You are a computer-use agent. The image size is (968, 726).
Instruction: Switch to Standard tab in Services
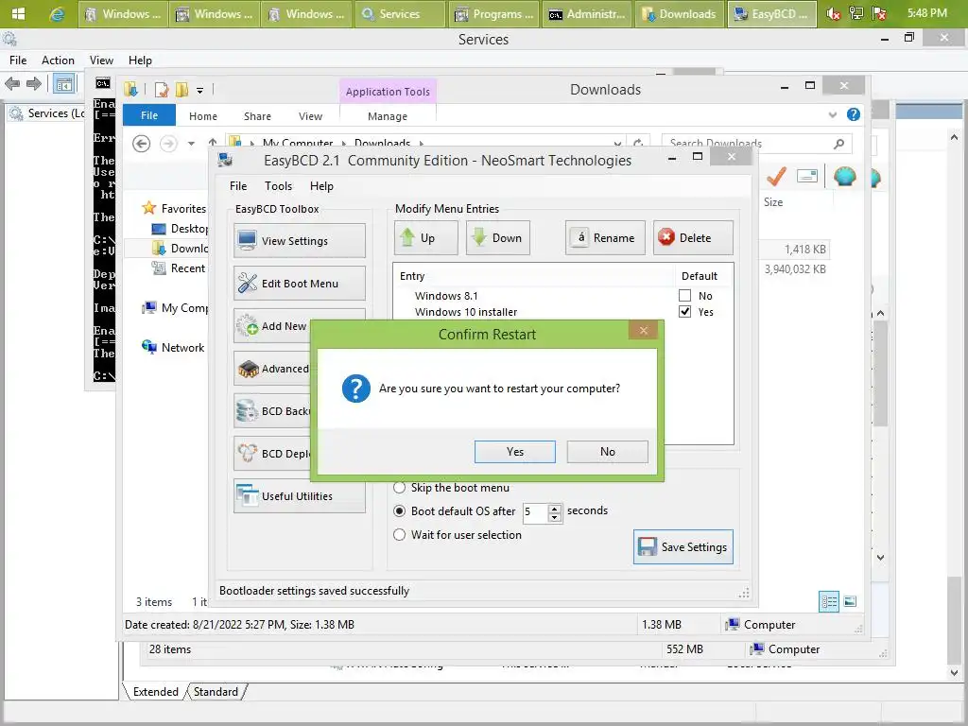pyautogui.click(x=216, y=691)
